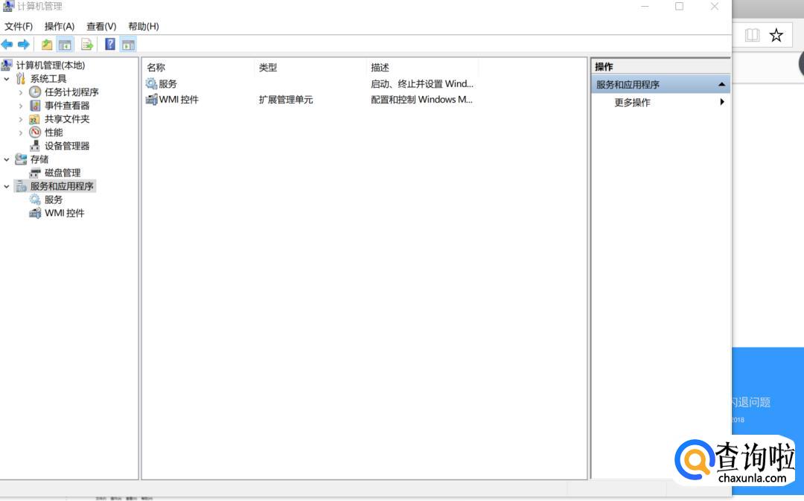Viewport: 804px width, 501px height.
Task: Click the 类型 column header
Action: [310, 67]
